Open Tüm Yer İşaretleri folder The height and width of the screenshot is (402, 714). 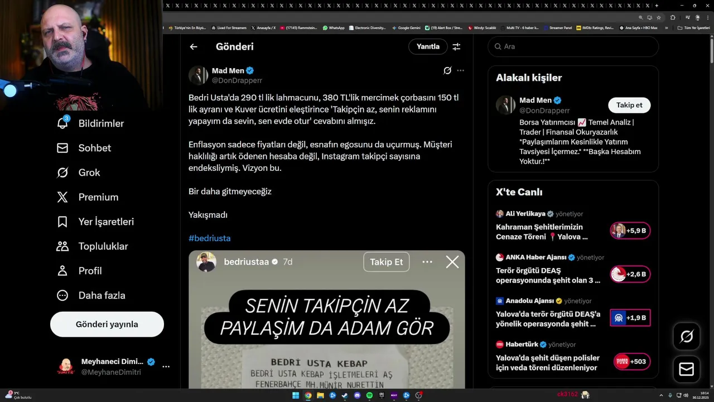693,27
